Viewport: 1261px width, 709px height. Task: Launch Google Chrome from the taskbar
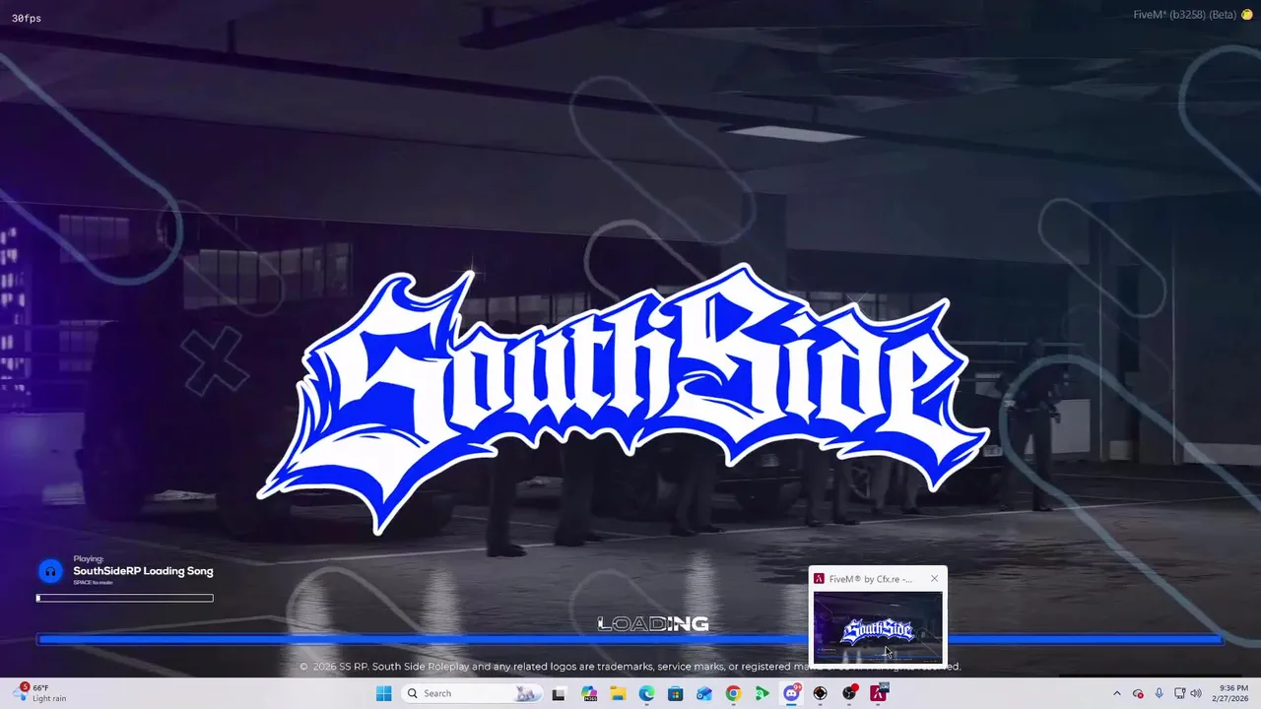tap(733, 693)
